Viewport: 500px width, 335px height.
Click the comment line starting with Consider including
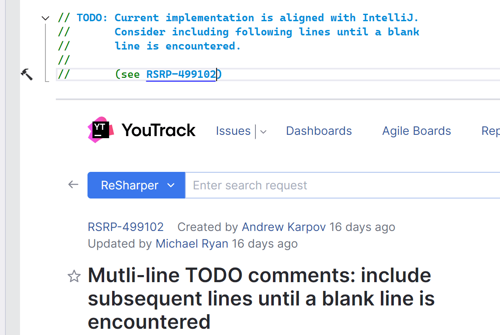[267, 32]
